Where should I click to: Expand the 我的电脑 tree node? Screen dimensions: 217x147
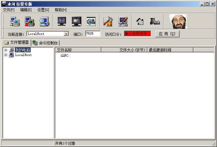[x=6, y=50]
